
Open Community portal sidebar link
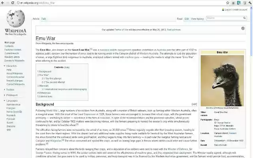click(15, 77)
